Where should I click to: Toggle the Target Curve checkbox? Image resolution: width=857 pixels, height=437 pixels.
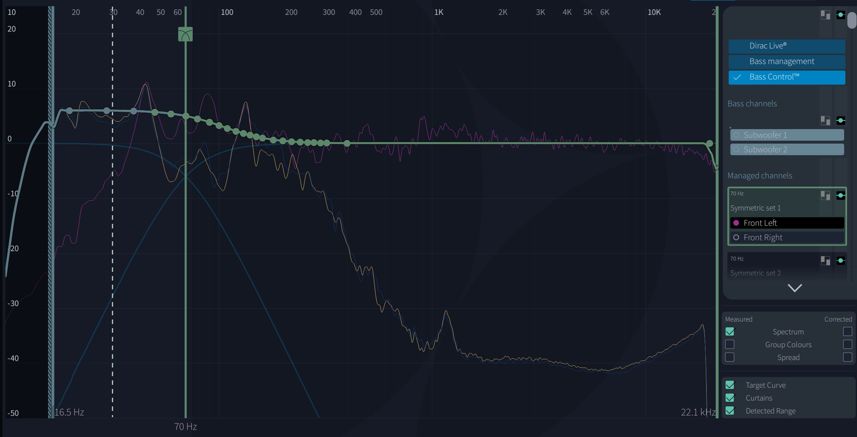point(730,385)
